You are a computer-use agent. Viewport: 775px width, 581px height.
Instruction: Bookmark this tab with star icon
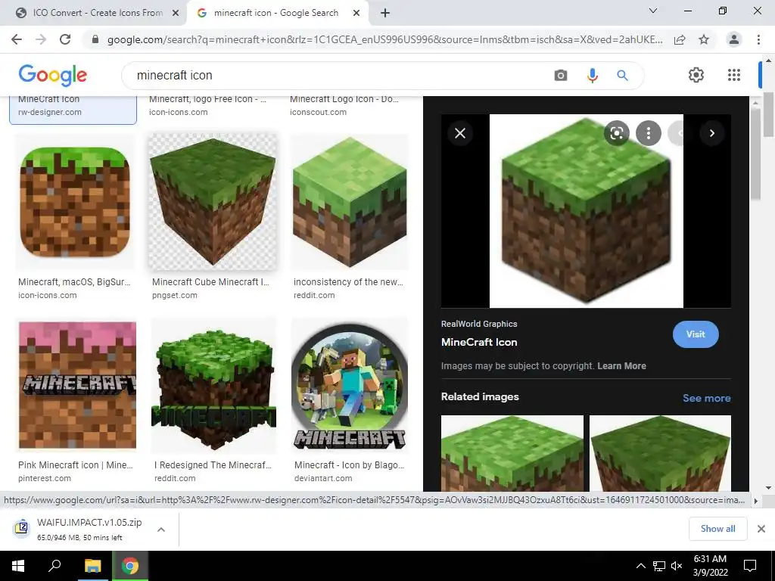[x=704, y=39]
